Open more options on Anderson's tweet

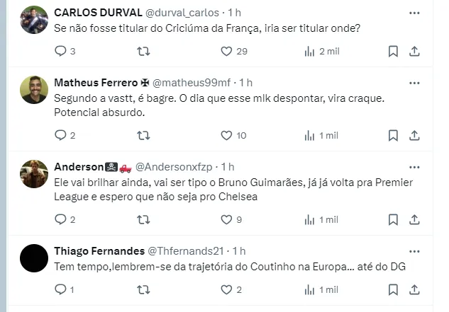pyautogui.click(x=414, y=167)
